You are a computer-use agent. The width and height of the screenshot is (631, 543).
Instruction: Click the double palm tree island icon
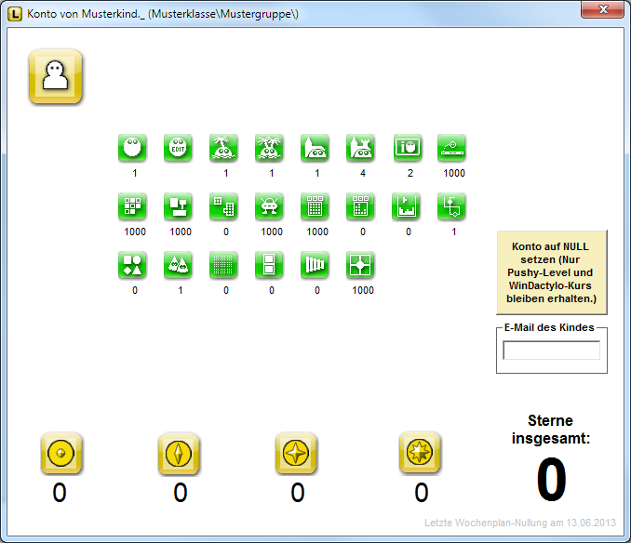(270, 147)
